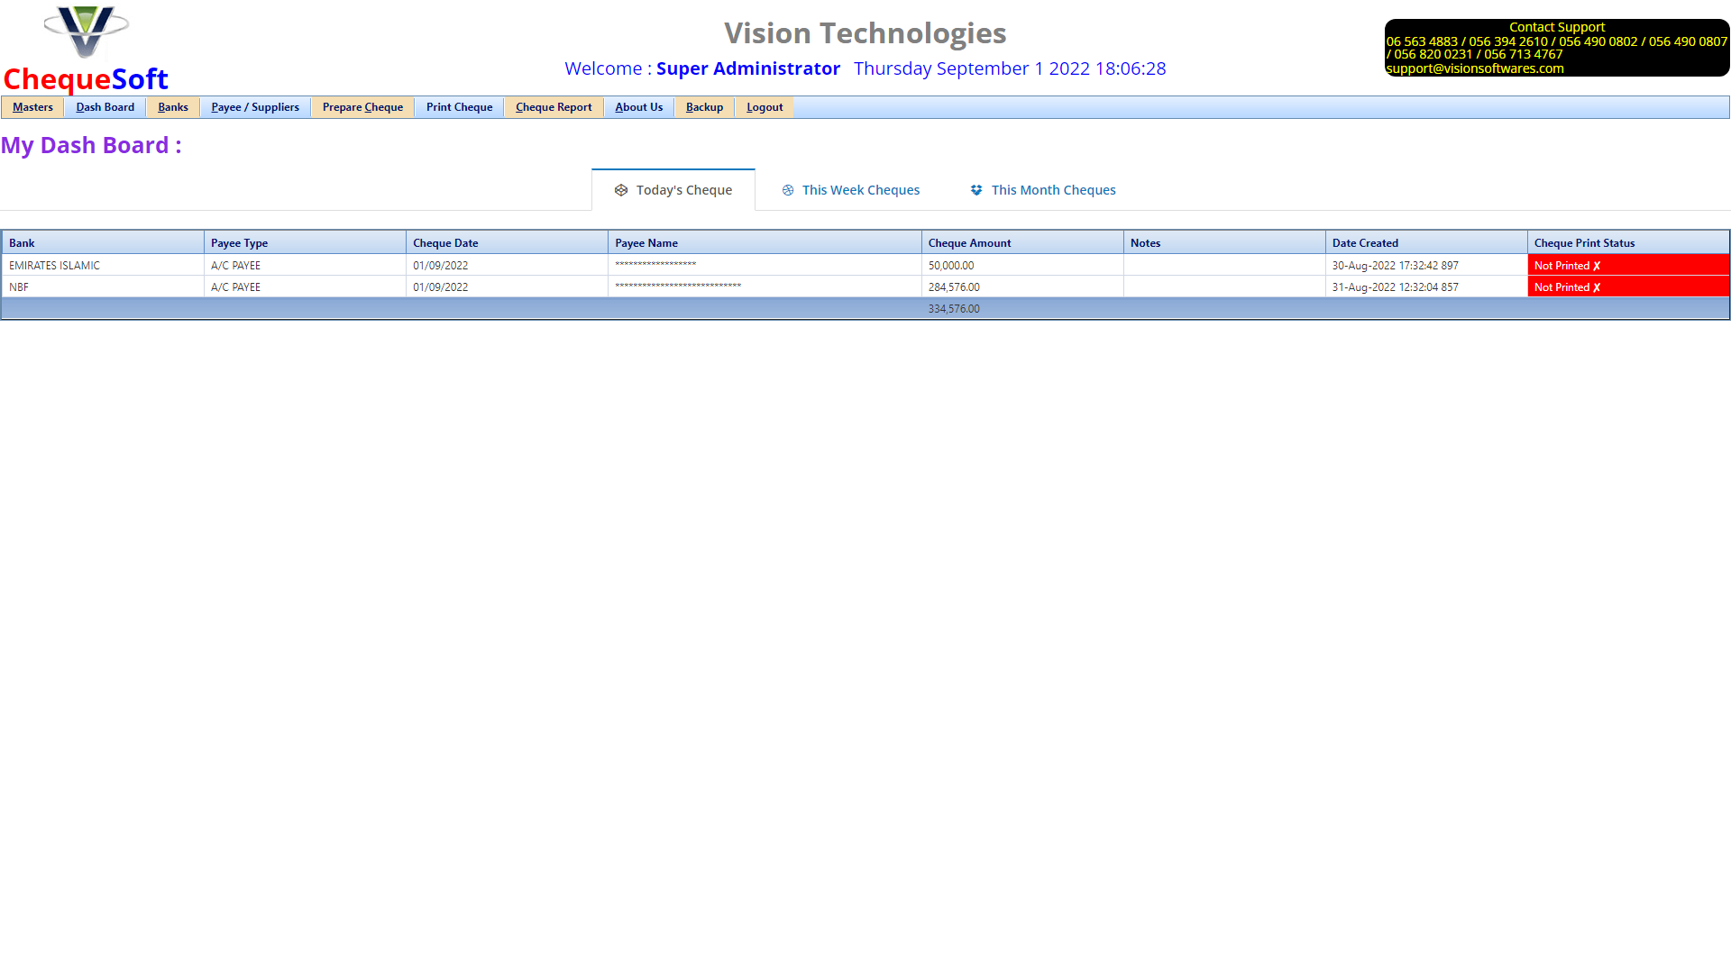This screenshot has width=1731, height=973.
Task: Click the support@visionsoftwares.com email link
Action: click(1475, 68)
